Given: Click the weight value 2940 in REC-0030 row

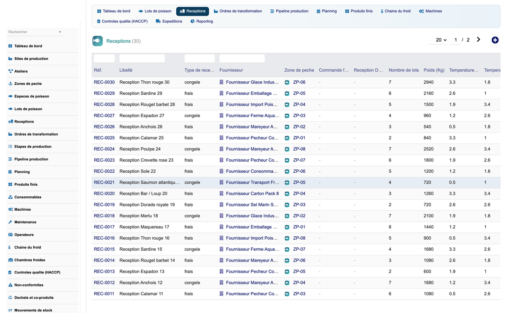Looking at the screenshot, I should [x=428, y=83].
